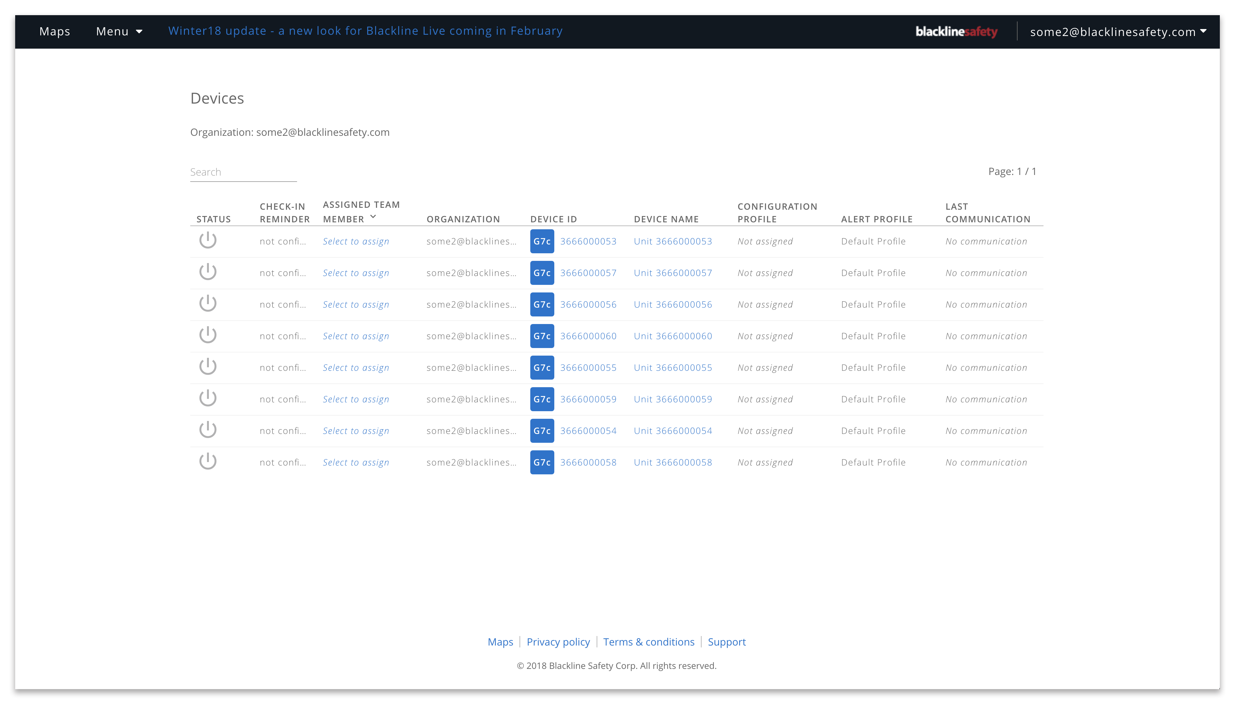Screen dimensions: 1235x703
Task: Click the Blackline Safety logo
Action: [x=956, y=32]
